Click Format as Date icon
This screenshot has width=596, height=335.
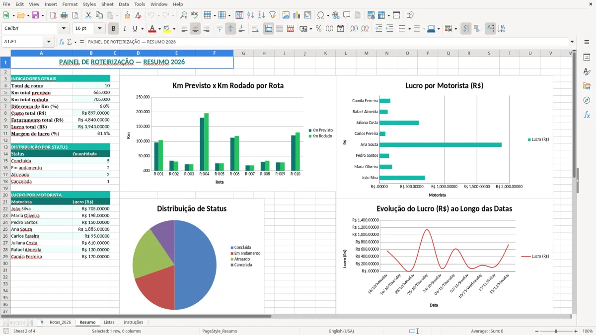[340, 29]
